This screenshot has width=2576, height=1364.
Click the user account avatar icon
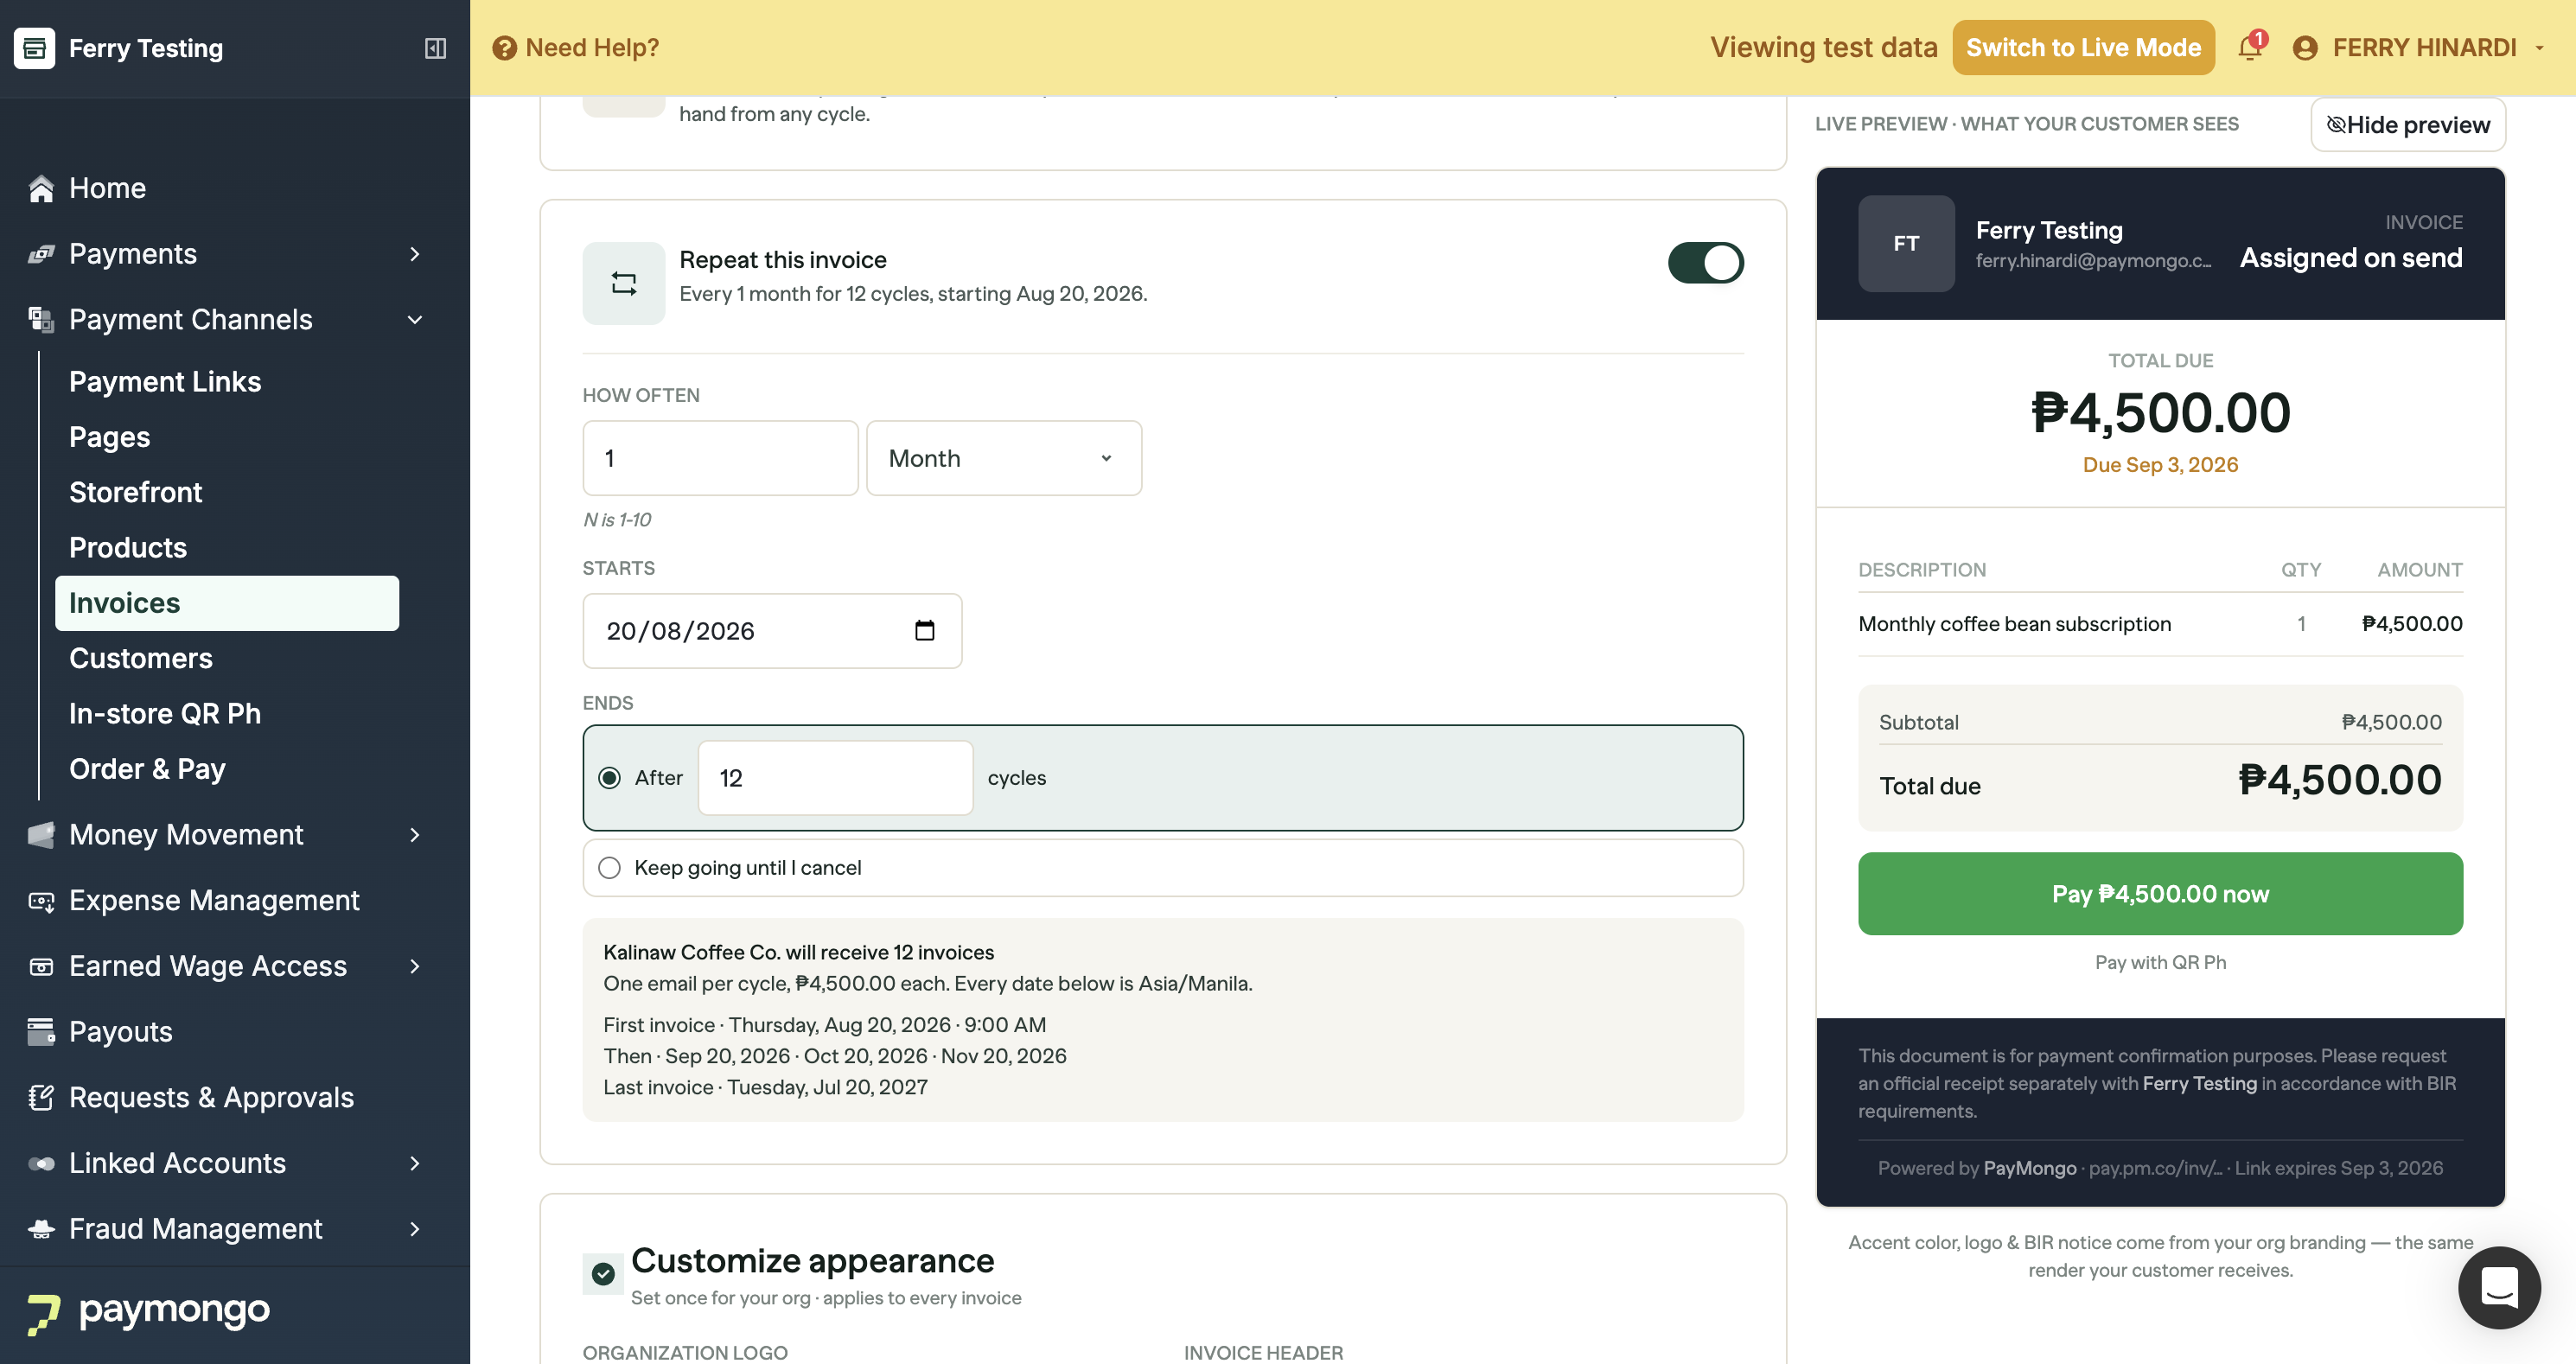coord(2305,48)
